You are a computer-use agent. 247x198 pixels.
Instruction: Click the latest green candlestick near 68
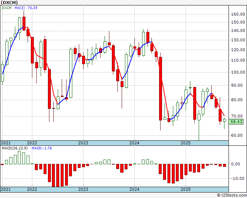click(224, 120)
